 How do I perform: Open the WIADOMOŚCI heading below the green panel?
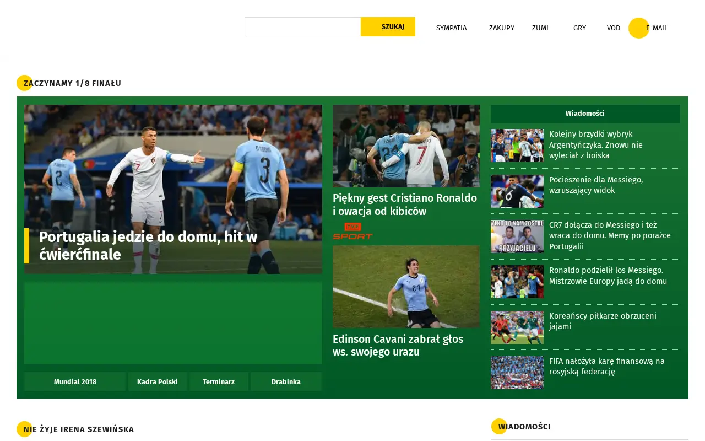[524, 427]
